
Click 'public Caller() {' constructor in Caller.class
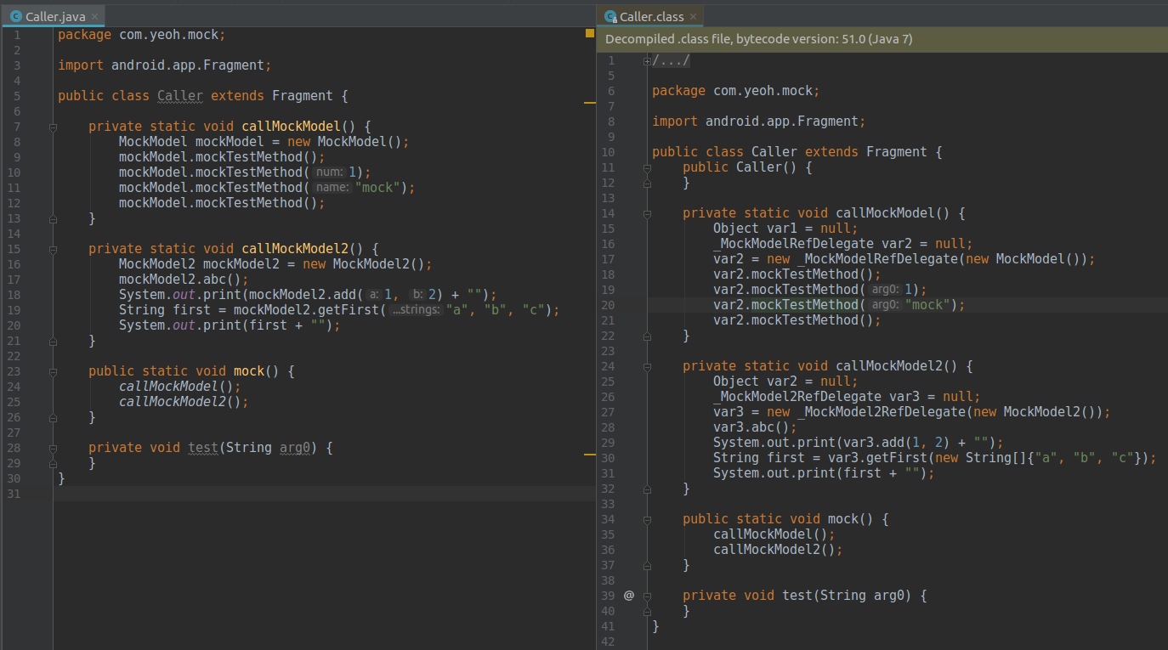[x=747, y=167]
